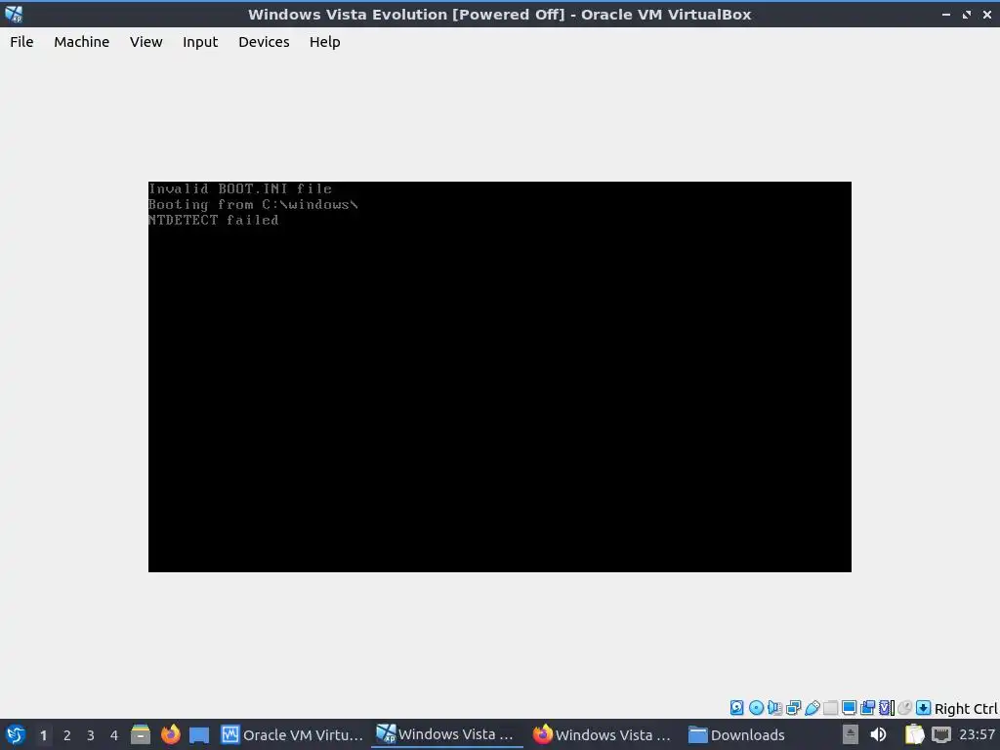This screenshot has width=1000, height=750.
Task: Open the clipboard manager tray icon
Action: [914, 734]
